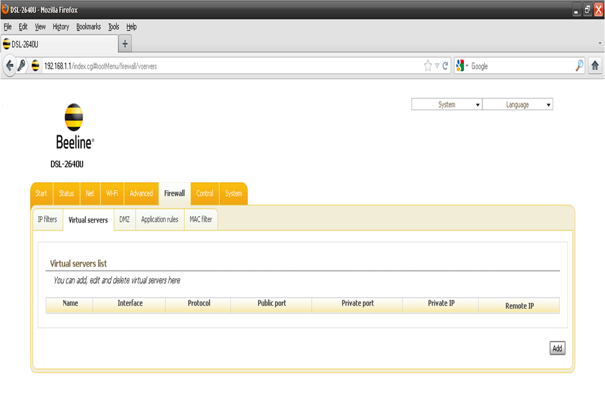Screen dimensions: 605x410
Task: Expand the System dropdown at top
Action: coord(447,105)
